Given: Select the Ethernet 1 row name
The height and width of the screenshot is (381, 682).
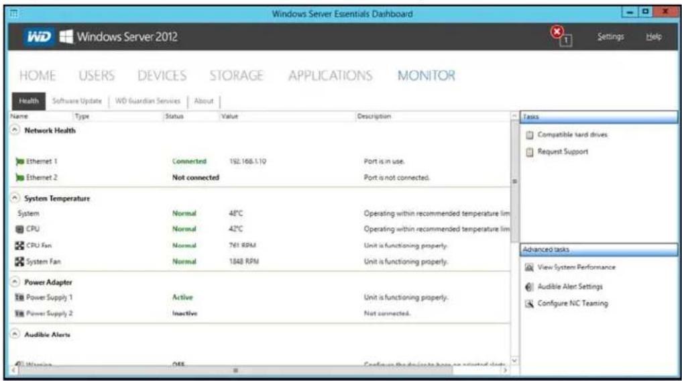Looking at the screenshot, I should pyautogui.click(x=42, y=162).
